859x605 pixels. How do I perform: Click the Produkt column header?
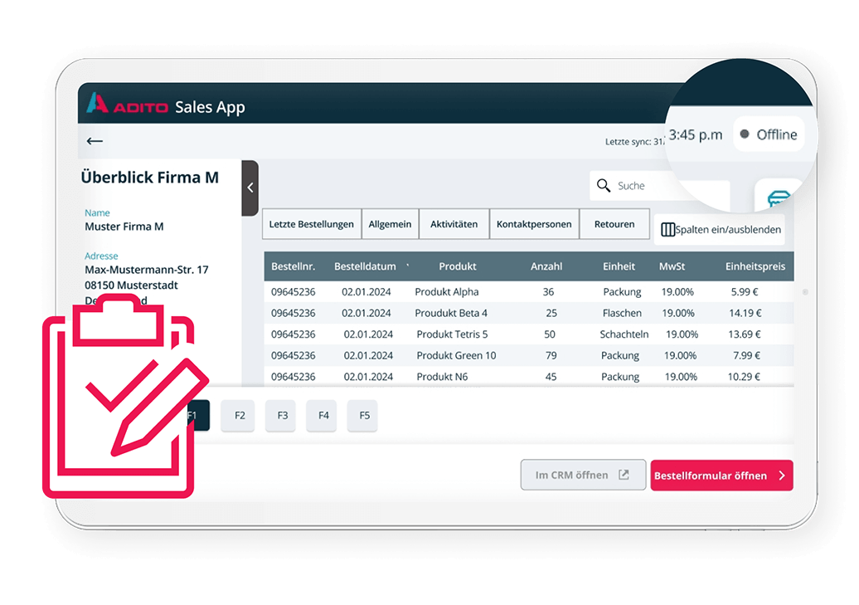pos(458,266)
